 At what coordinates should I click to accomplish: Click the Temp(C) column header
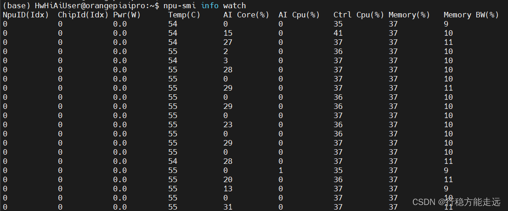click(x=184, y=15)
